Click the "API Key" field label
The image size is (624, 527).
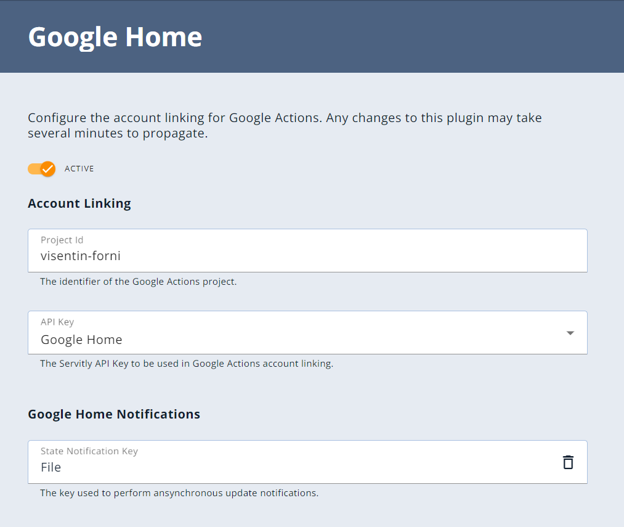tap(57, 322)
